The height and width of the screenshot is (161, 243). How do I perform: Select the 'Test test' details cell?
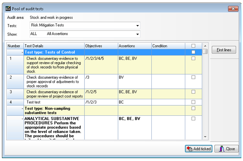(x=54, y=102)
